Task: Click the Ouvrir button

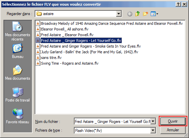Action: point(173,121)
